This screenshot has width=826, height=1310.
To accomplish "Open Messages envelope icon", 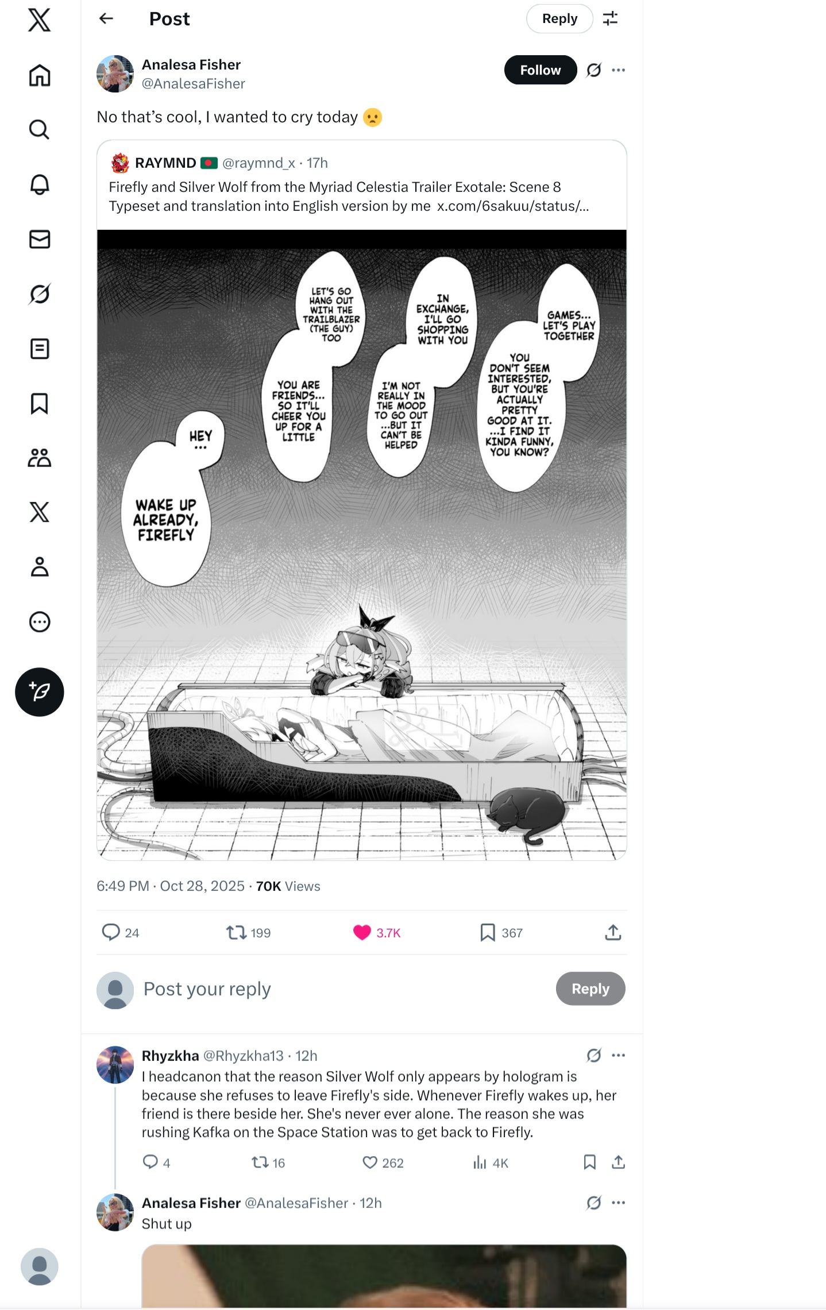I will (x=40, y=239).
